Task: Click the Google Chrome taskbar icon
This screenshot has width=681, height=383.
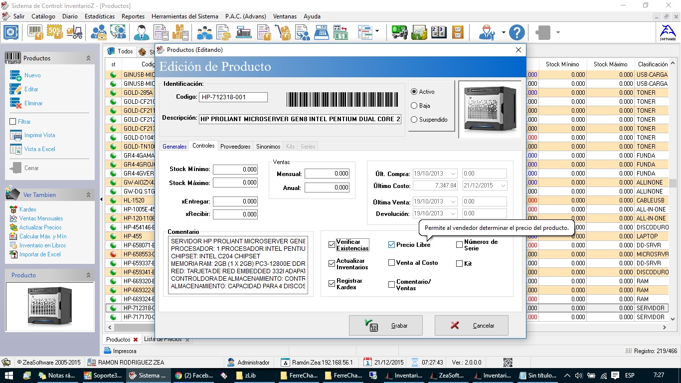Action: tap(178, 376)
